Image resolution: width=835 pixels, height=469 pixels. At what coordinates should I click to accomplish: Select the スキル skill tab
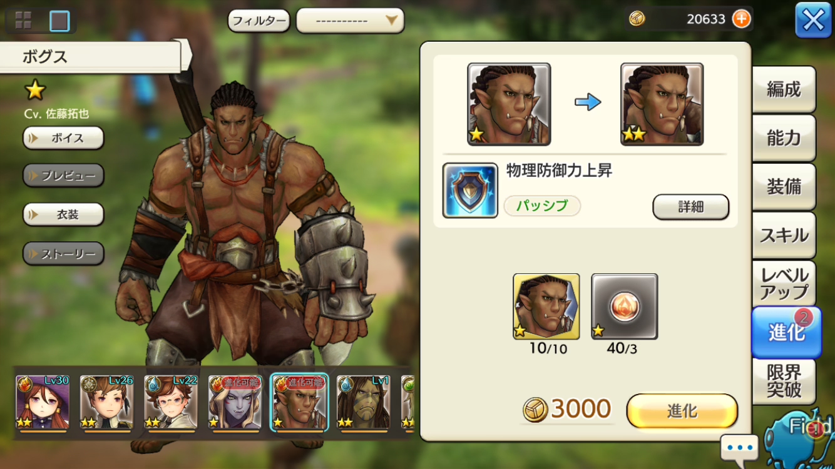pos(784,236)
